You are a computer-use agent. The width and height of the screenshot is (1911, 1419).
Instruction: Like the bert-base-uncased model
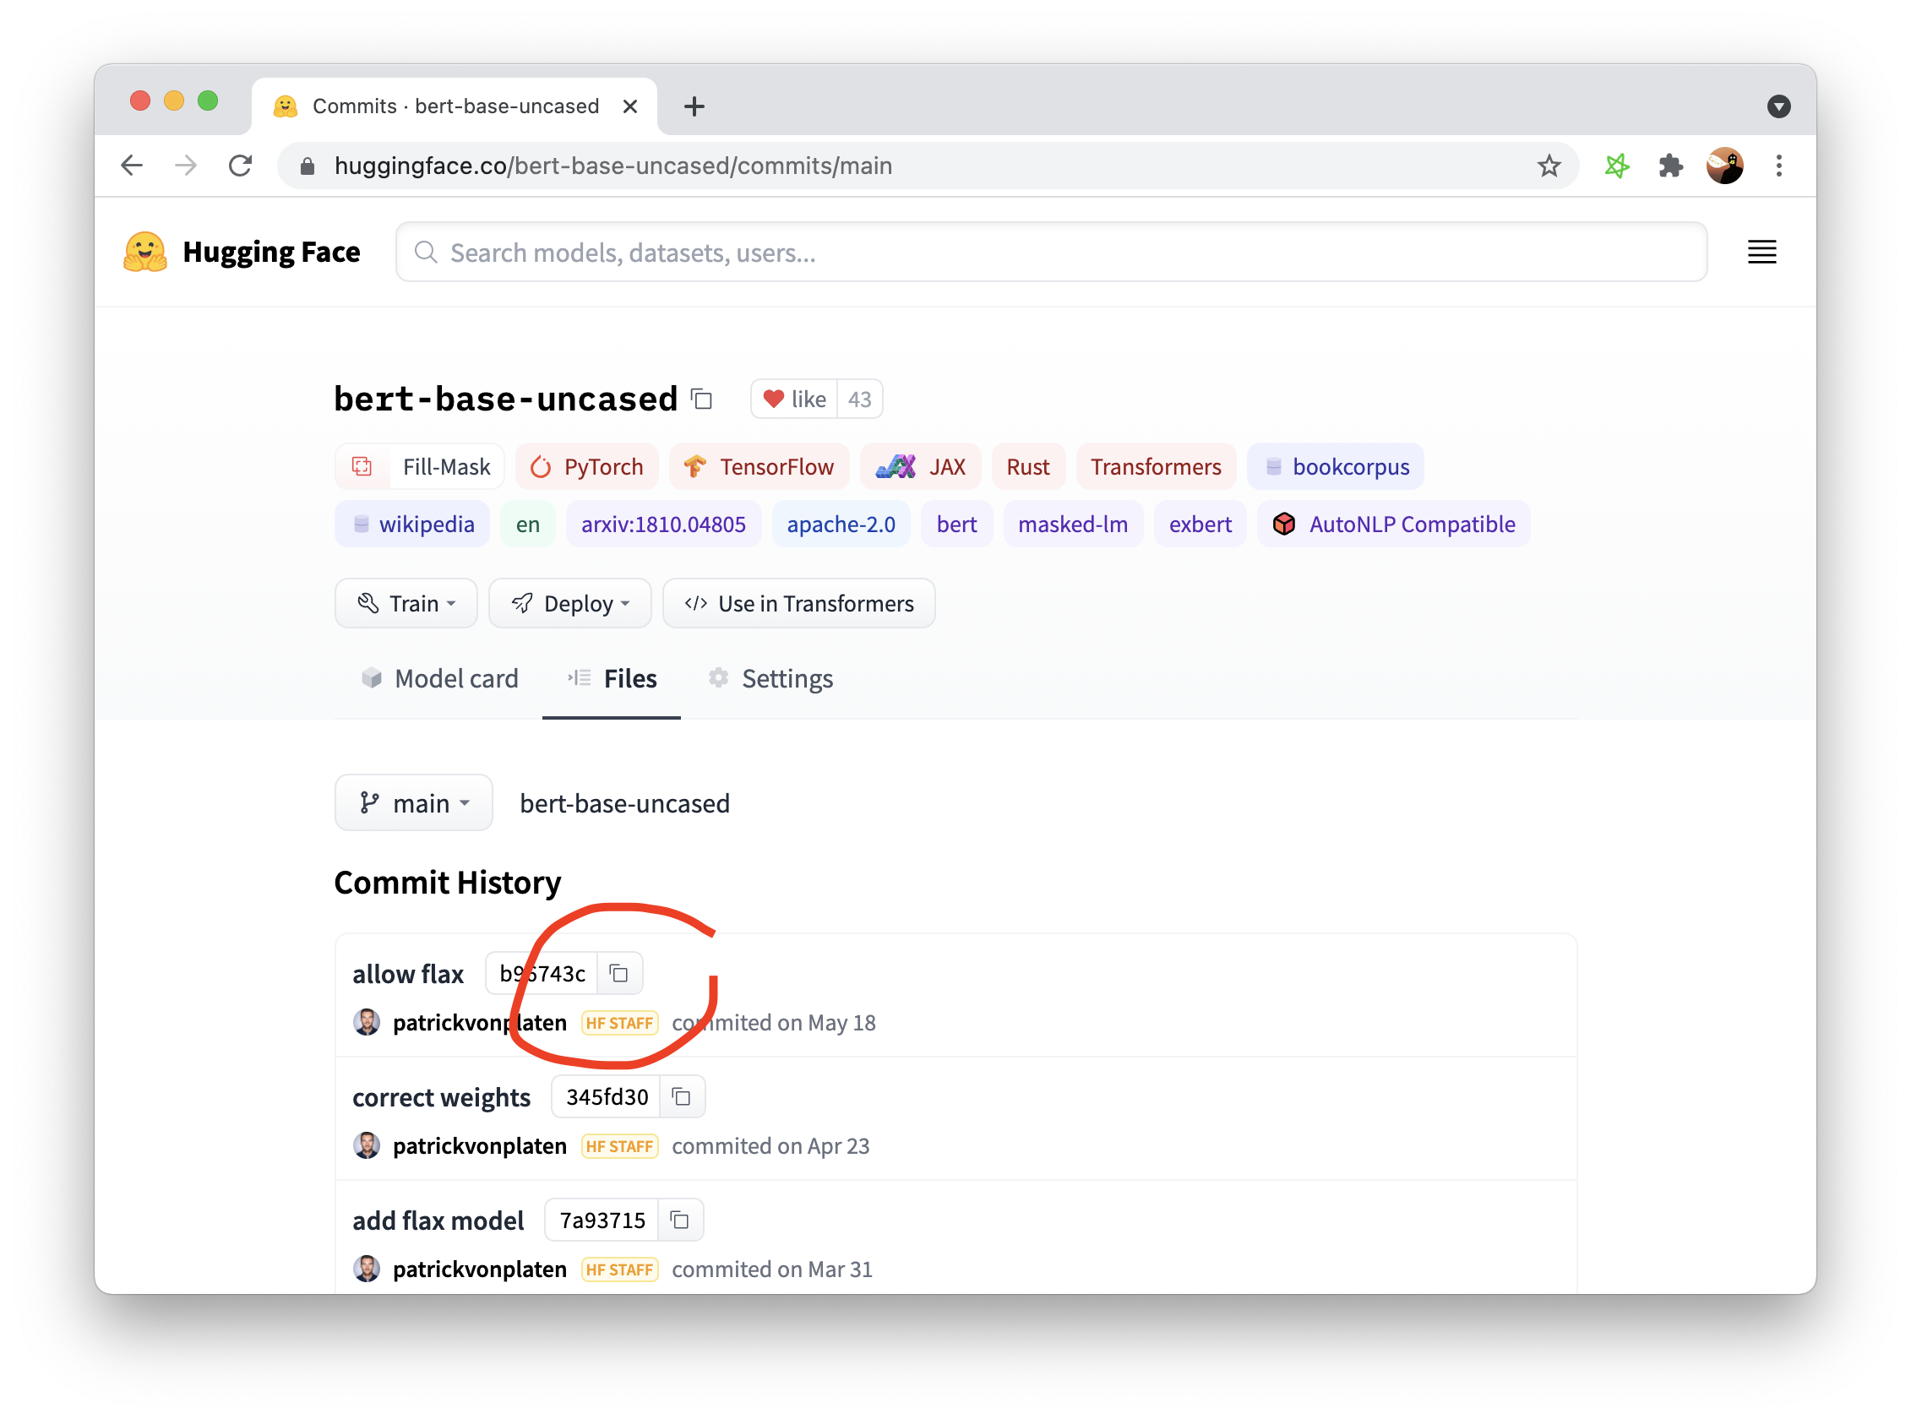(794, 400)
